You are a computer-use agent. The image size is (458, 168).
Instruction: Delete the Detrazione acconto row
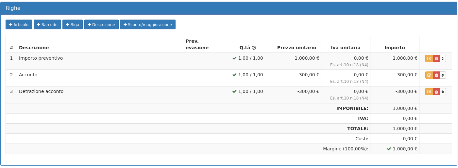click(436, 92)
